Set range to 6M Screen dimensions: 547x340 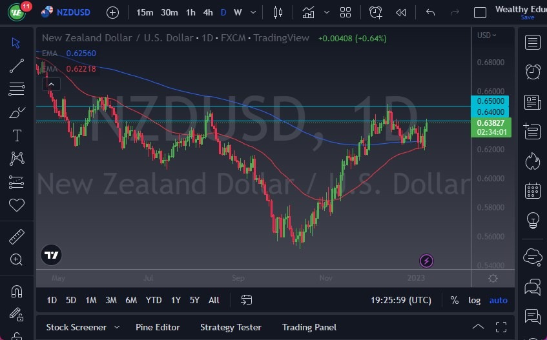point(131,300)
